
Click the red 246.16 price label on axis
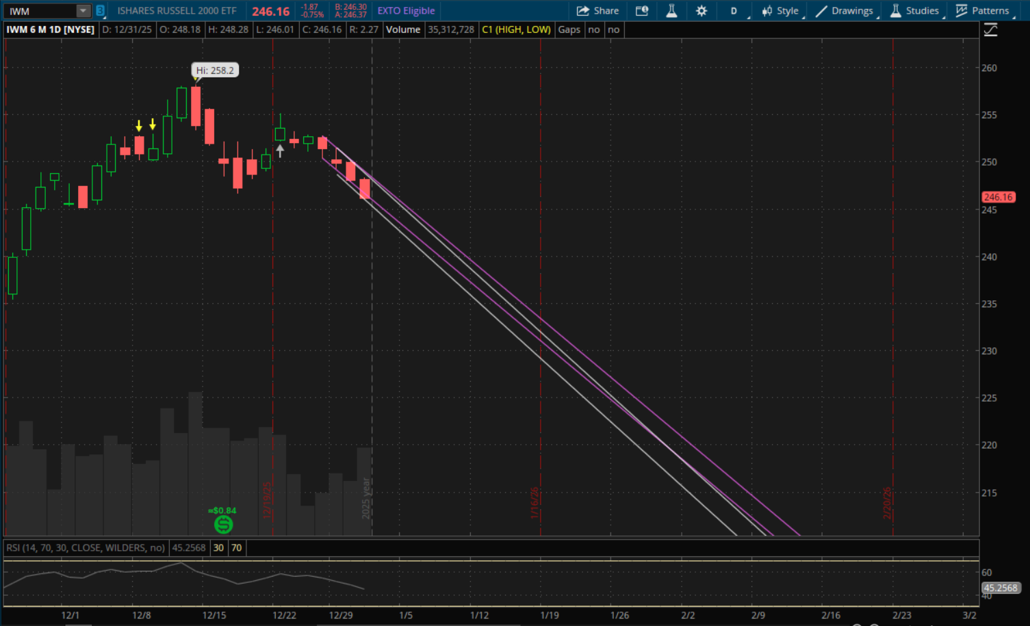tap(998, 197)
